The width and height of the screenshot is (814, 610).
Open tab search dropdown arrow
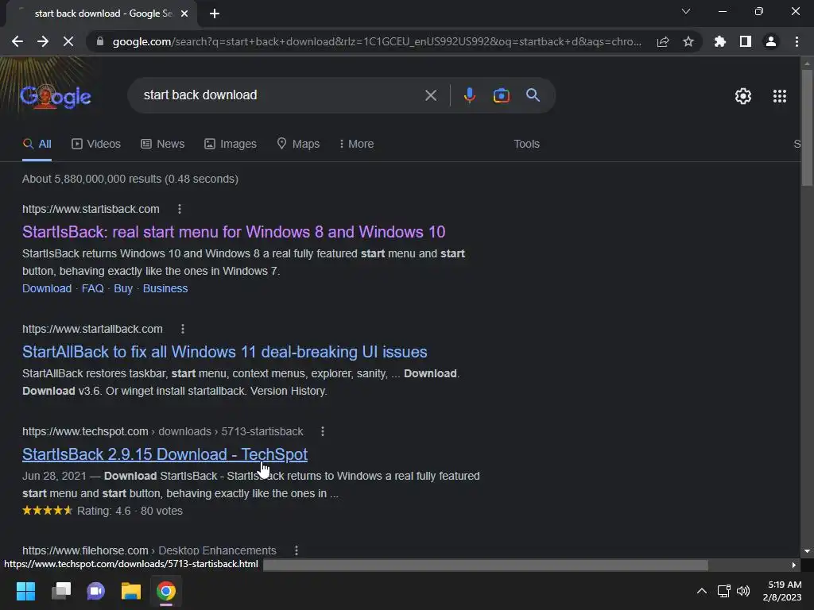(x=686, y=11)
